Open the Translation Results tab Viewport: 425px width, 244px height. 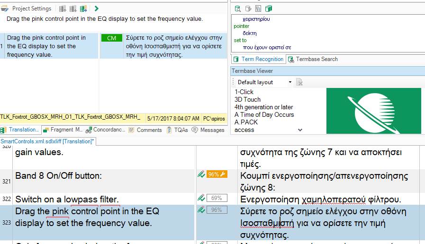20,130
